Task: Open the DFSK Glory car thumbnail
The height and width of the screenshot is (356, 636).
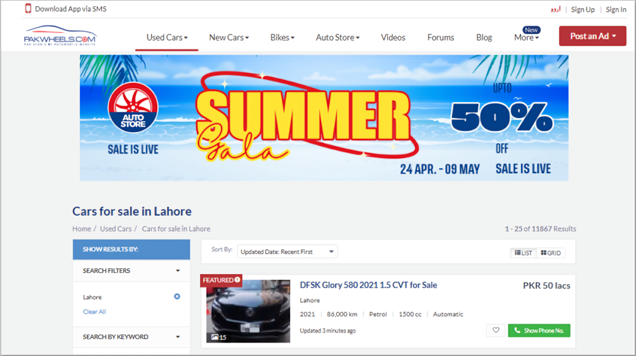Action: click(248, 311)
